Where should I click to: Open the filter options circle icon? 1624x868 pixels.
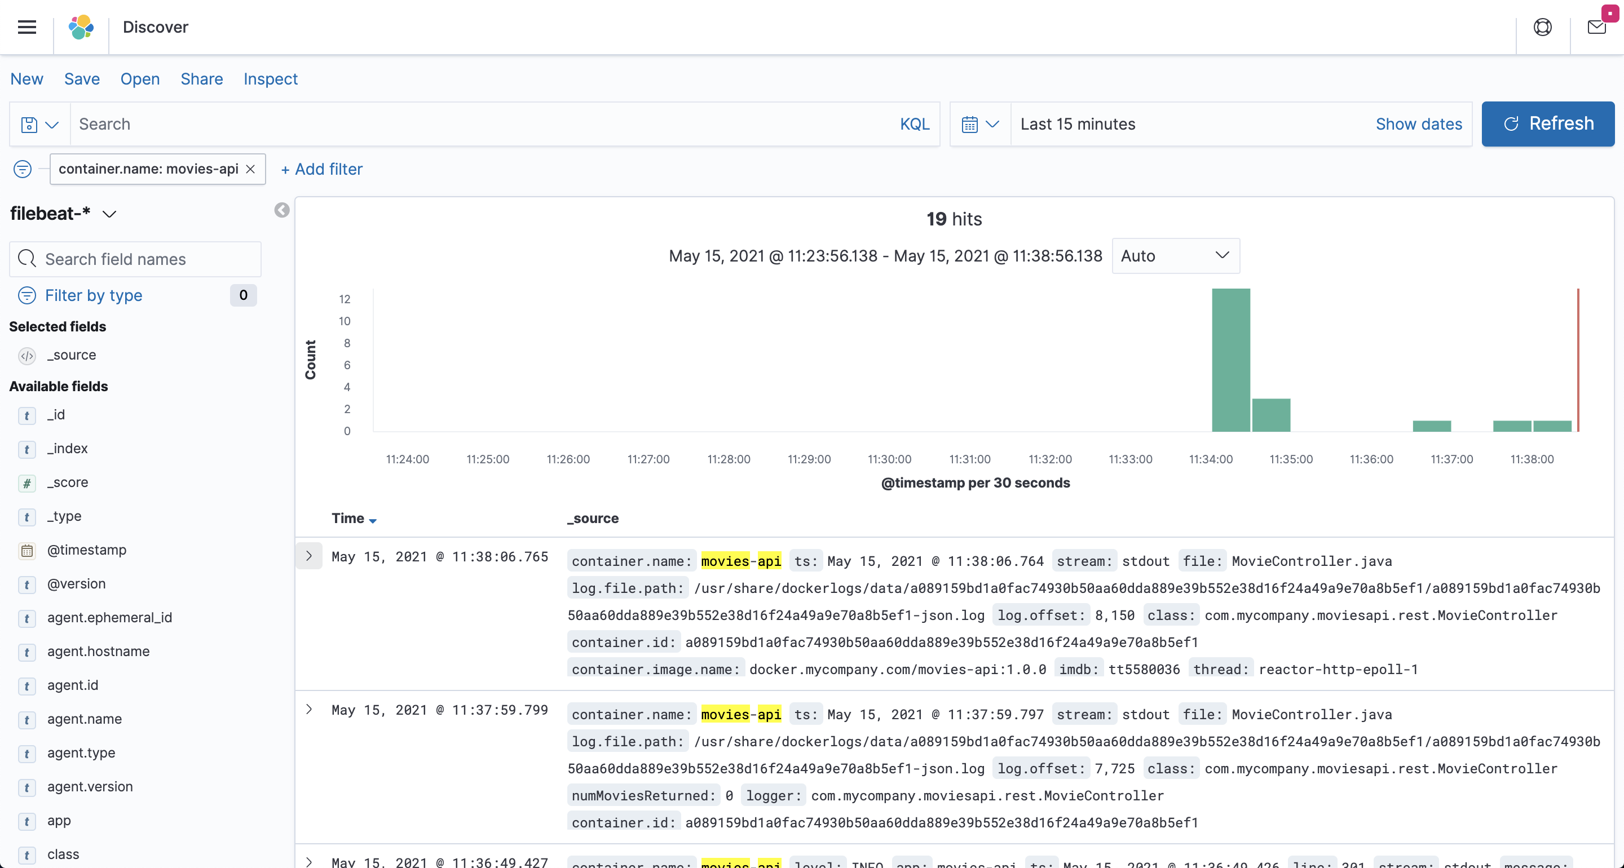point(23,169)
